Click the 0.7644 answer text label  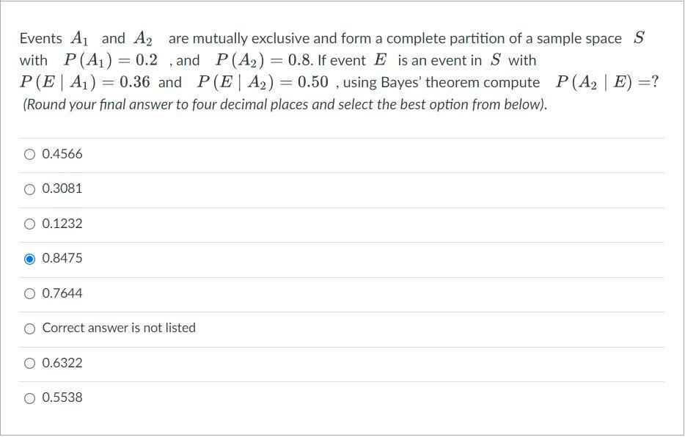(x=62, y=293)
